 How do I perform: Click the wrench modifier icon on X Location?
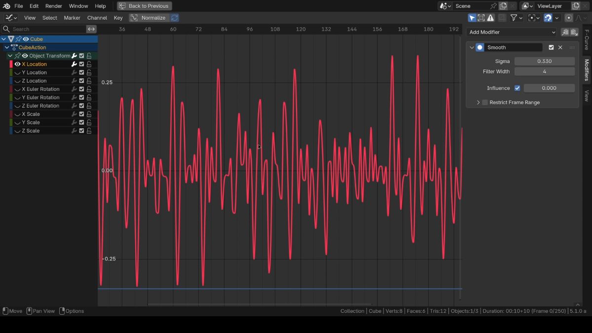pos(74,64)
